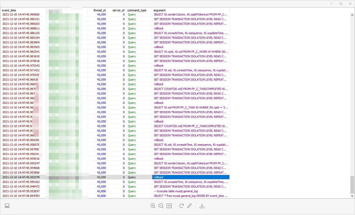Select the '-- truncate table mysql.general_log' cell
The image size is (355, 215).
191,191
